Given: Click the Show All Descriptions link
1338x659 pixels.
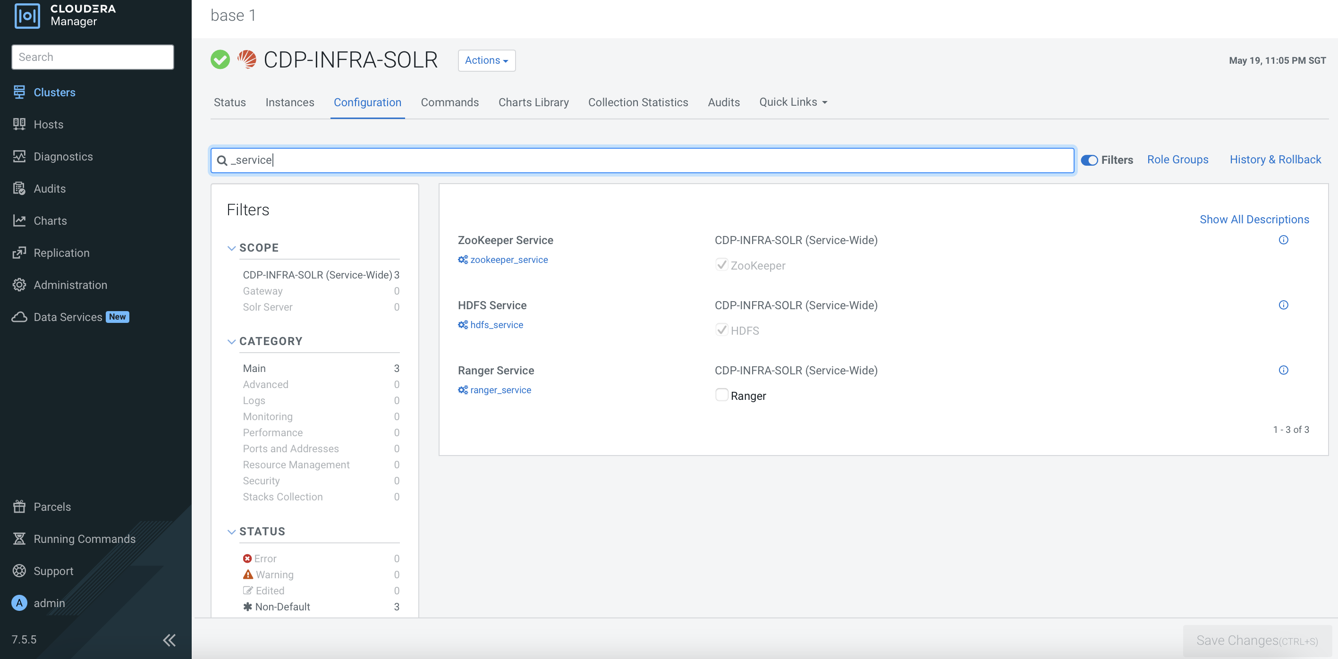Looking at the screenshot, I should 1254,219.
